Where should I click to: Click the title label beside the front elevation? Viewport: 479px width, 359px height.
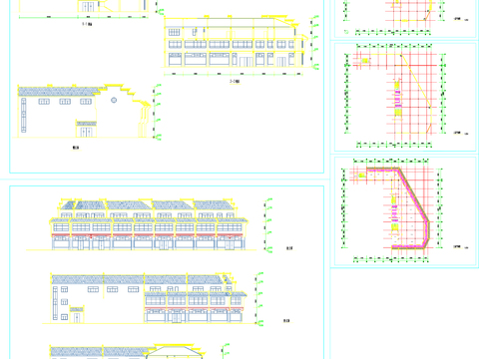point(289,248)
